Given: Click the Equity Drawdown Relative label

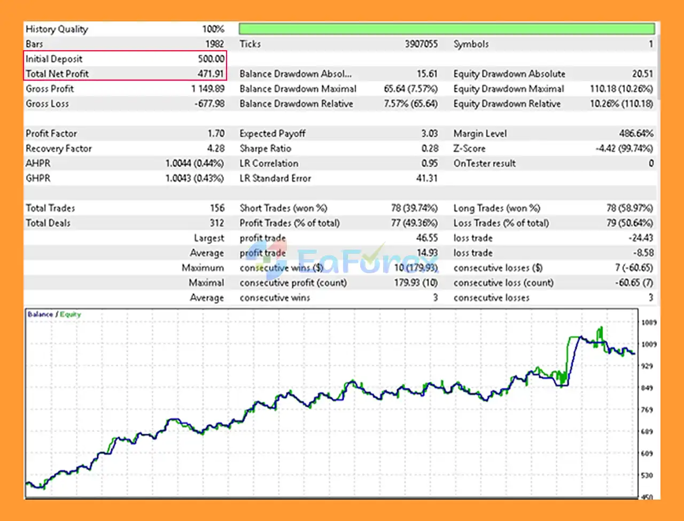Looking at the screenshot, I should click(x=507, y=104).
